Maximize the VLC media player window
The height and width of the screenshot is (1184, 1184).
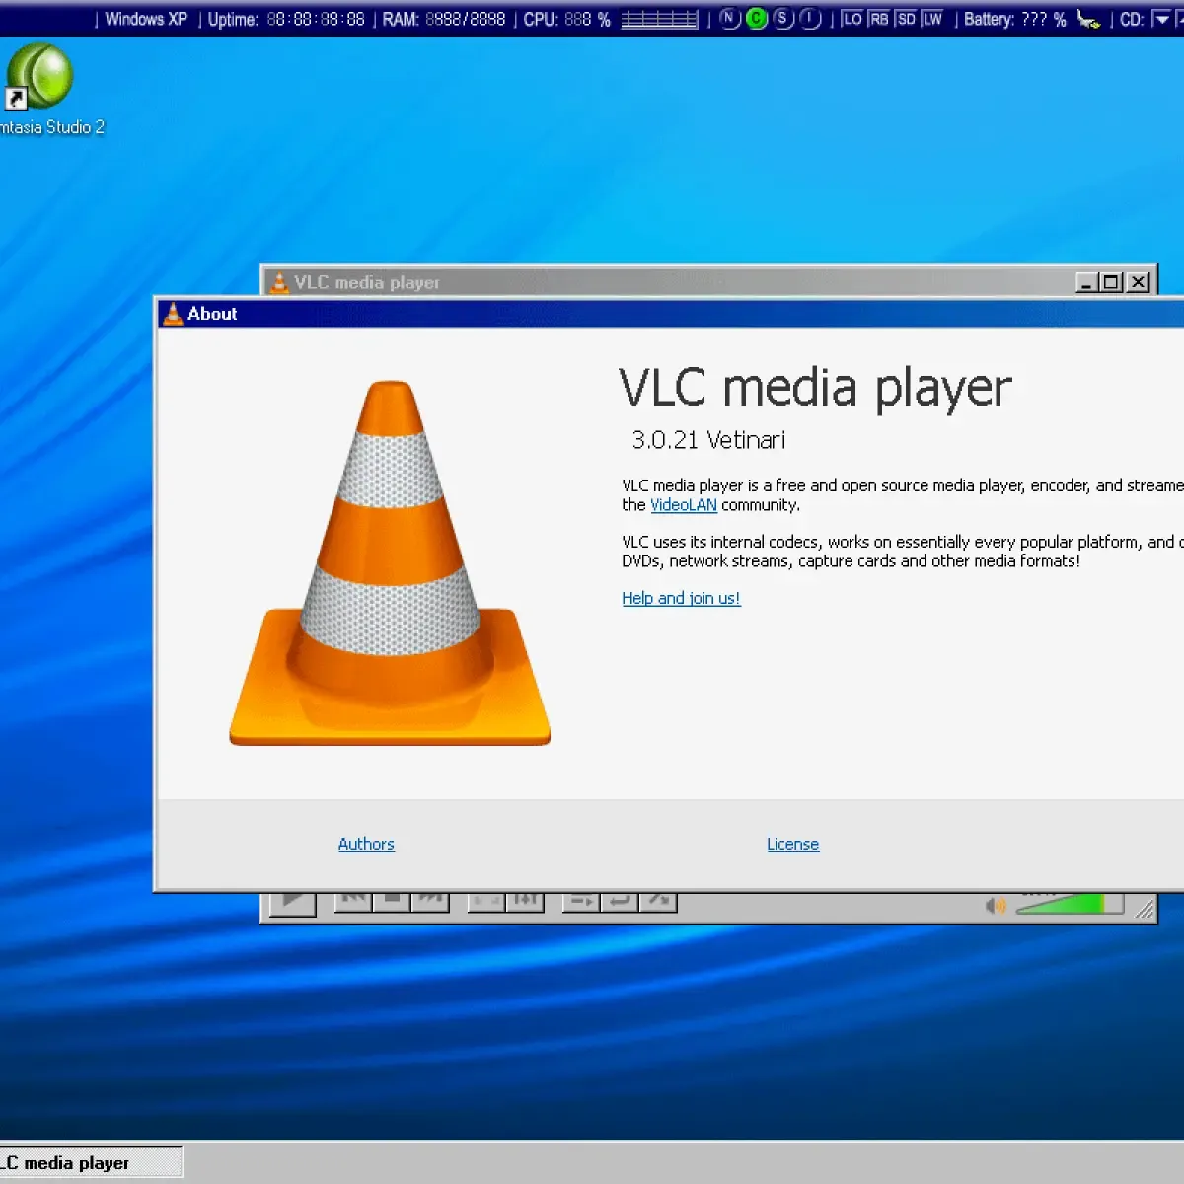point(1112,282)
